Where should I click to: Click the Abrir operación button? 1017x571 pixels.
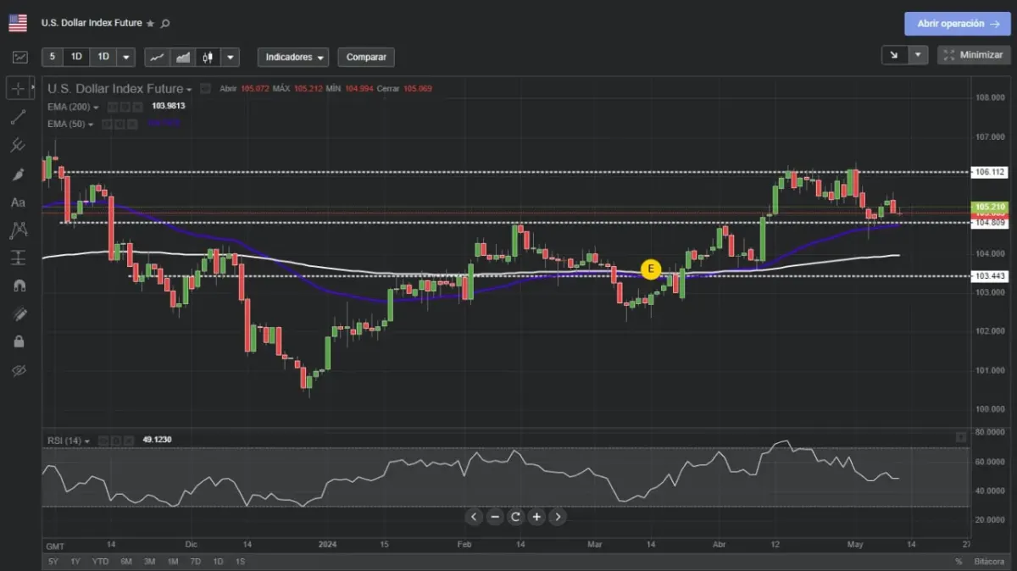958,24
